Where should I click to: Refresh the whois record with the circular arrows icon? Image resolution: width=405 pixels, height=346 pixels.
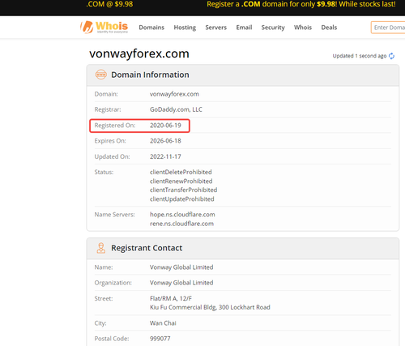coord(391,56)
